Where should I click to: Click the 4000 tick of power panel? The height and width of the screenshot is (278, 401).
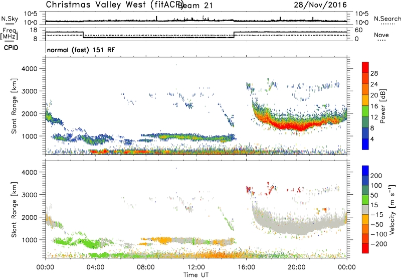(x=29, y=69)
